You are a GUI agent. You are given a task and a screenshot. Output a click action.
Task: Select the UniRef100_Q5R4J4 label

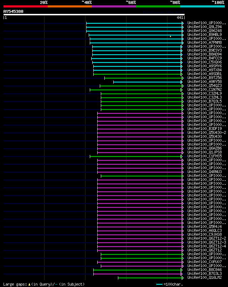point(204,226)
